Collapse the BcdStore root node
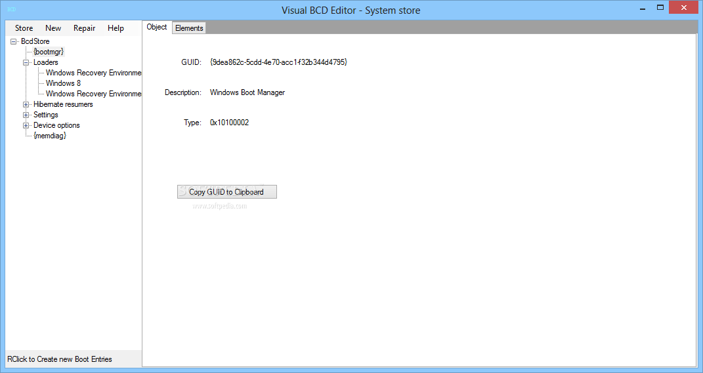The width and height of the screenshot is (703, 373). [x=13, y=41]
